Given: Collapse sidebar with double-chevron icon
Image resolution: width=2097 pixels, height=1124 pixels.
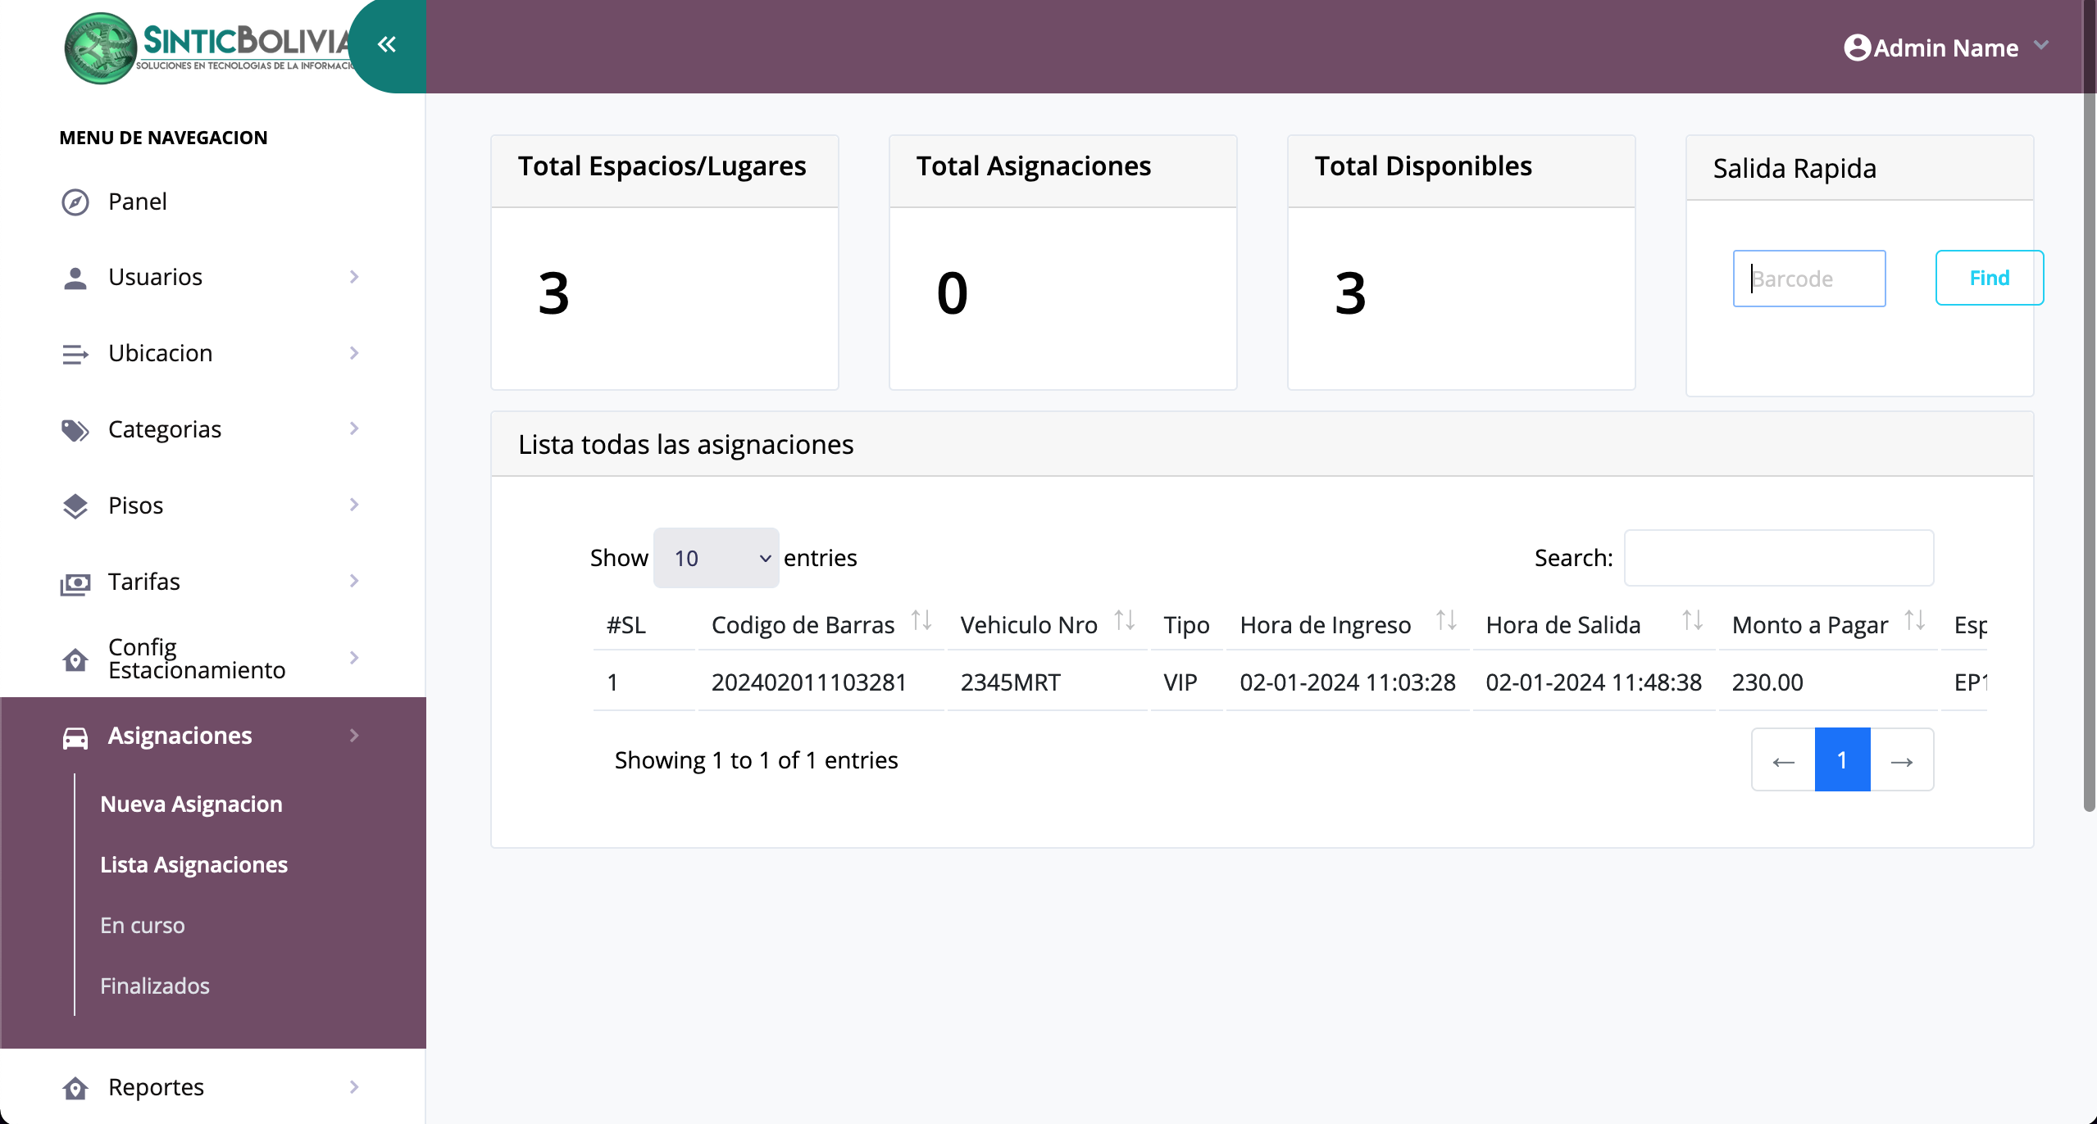Looking at the screenshot, I should click(x=387, y=44).
